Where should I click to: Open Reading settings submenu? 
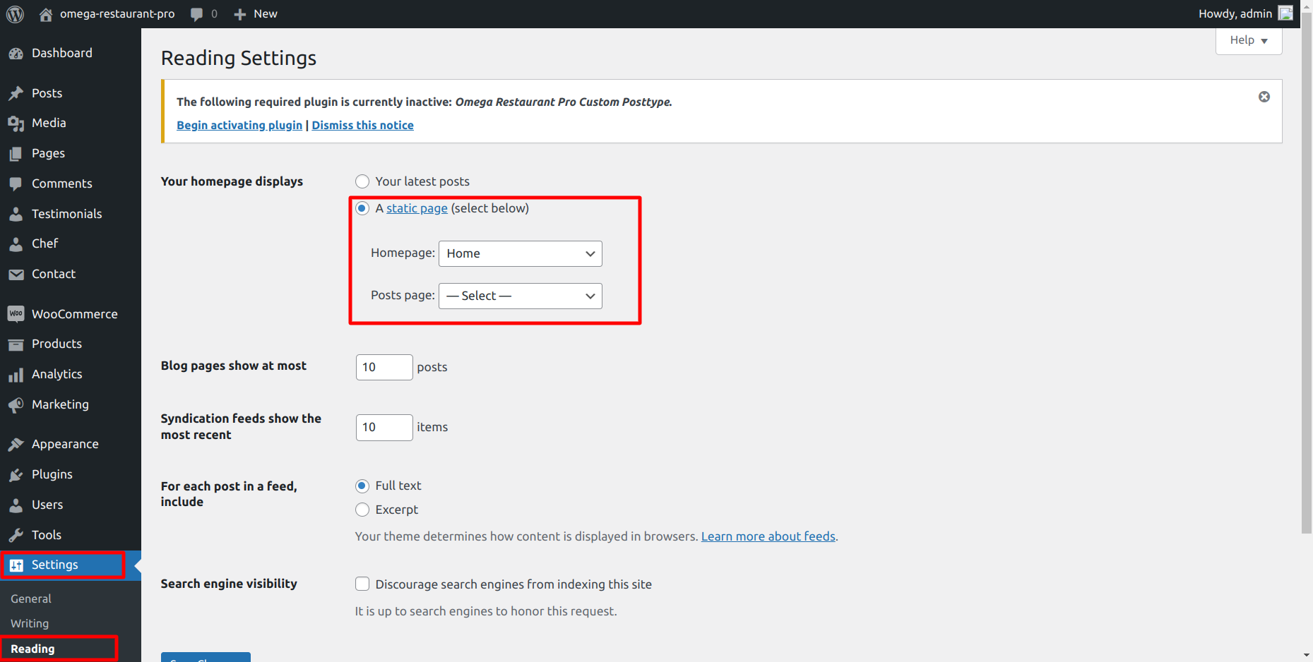coord(32,649)
